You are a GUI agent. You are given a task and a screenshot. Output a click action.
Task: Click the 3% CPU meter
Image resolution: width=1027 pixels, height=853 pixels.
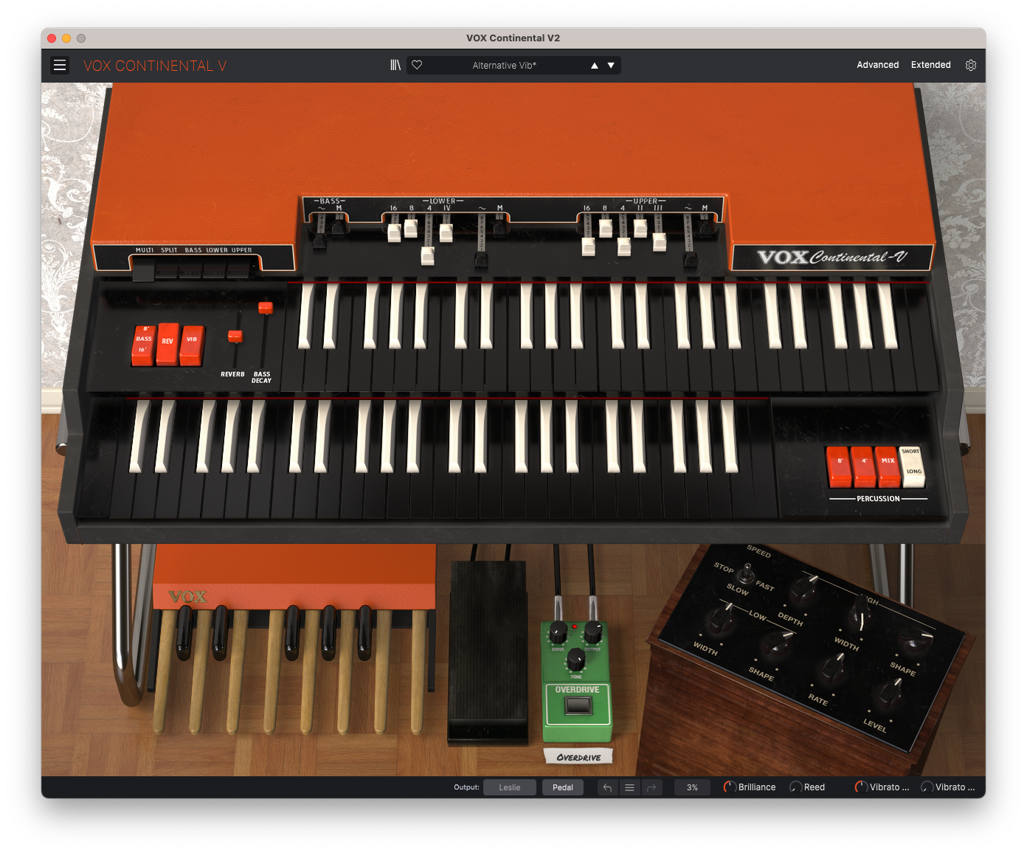click(692, 787)
